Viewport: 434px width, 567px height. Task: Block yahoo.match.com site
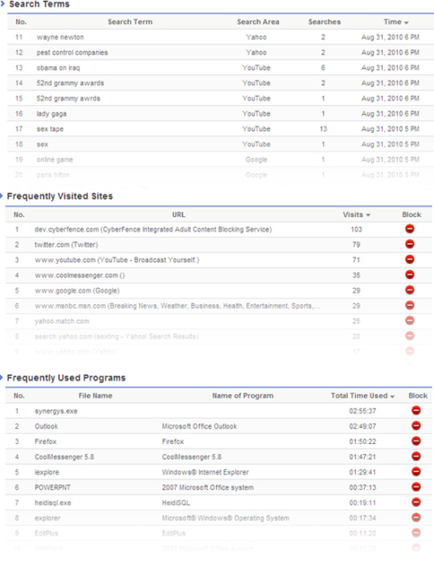(x=409, y=320)
